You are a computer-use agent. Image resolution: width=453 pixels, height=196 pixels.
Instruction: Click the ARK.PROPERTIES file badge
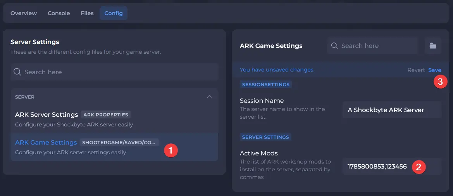tap(106, 115)
